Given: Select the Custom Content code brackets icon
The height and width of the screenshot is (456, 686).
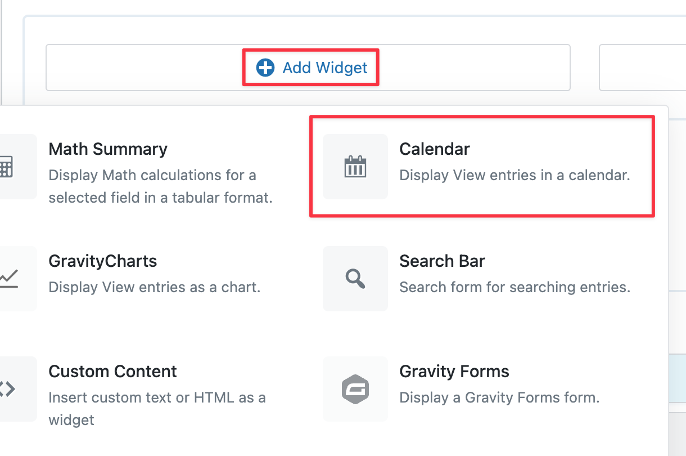Looking at the screenshot, I should pos(7,389).
